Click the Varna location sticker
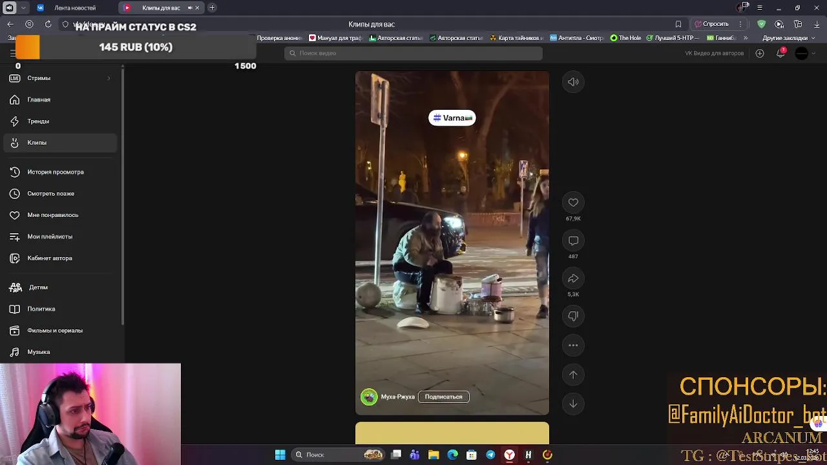The height and width of the screenshot is (465, 827). click(452, 118)
